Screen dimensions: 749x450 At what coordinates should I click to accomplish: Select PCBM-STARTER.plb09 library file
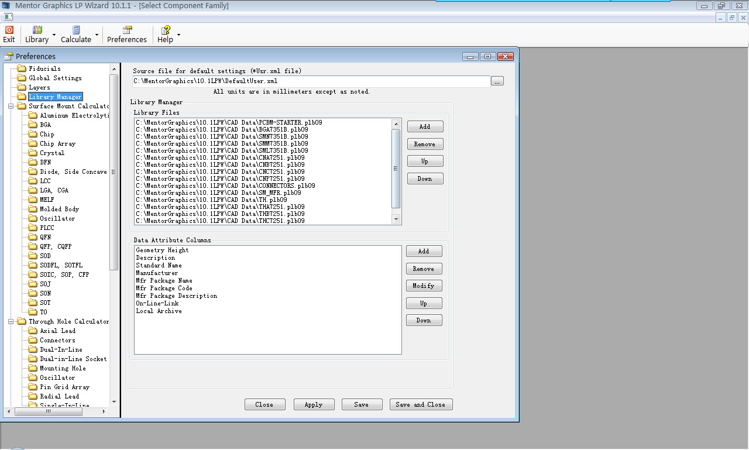[229, 122]
